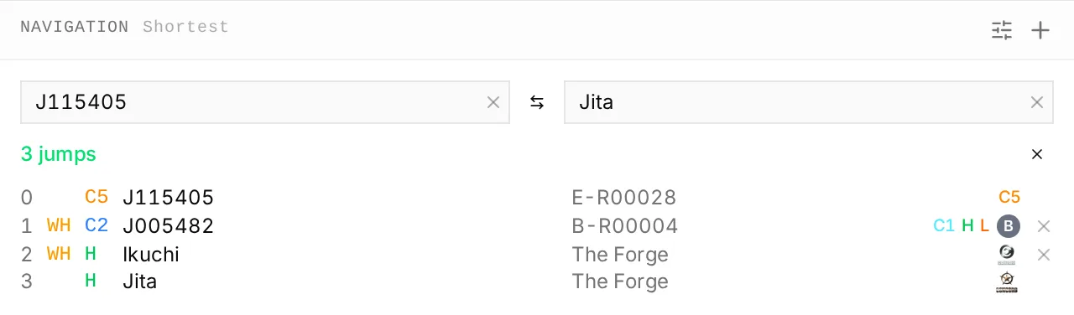Select the Ikuchi system in route
This screenshot has height=315, width=1074.
pos(151,254)
